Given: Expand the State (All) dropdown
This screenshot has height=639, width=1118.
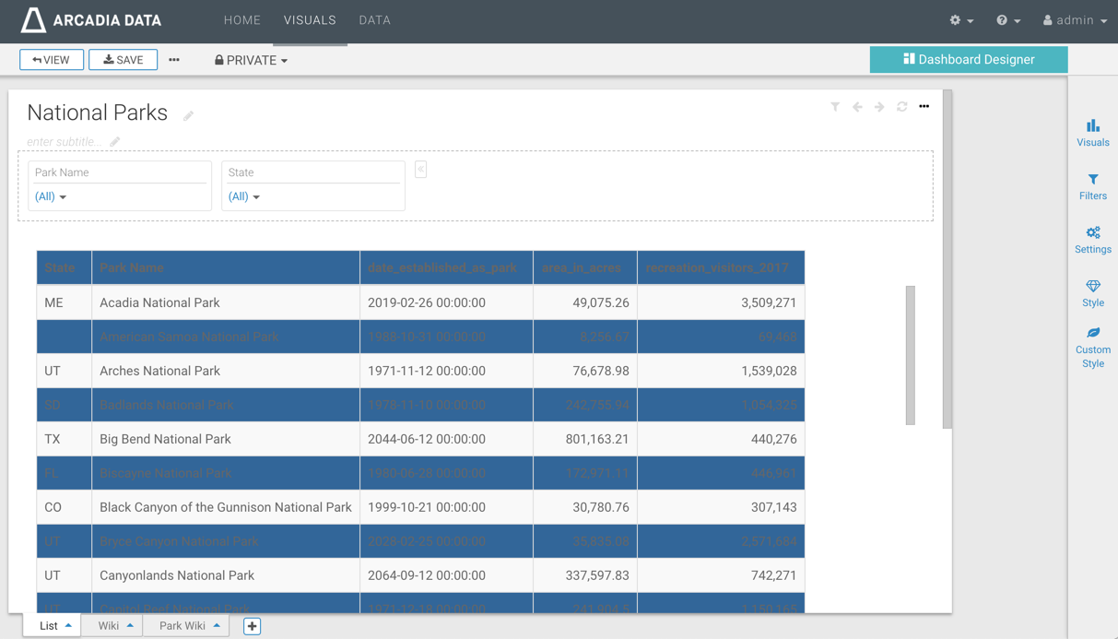Looking at the screenshot, I should tap(244, 196).
